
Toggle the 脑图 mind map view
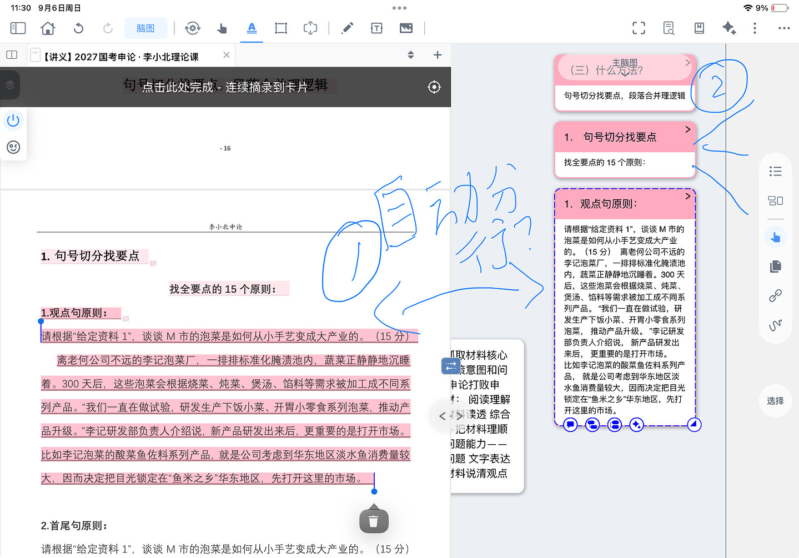145,28
